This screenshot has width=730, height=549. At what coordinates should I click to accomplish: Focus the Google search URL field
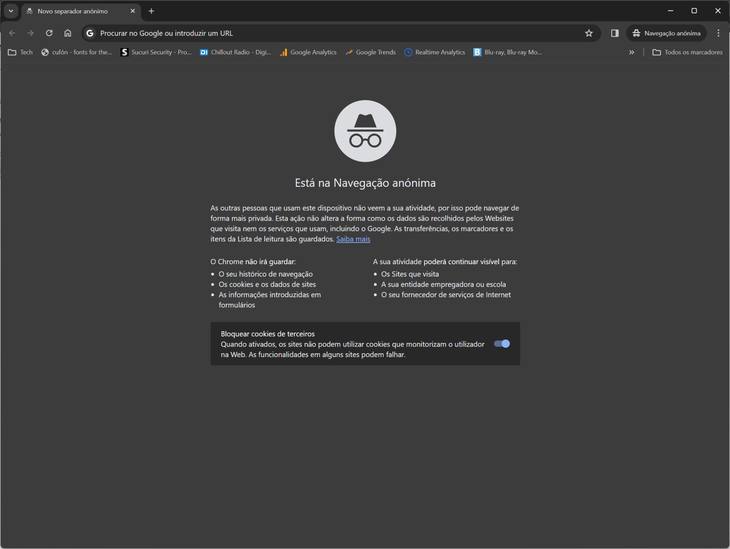tap(321, 33)
